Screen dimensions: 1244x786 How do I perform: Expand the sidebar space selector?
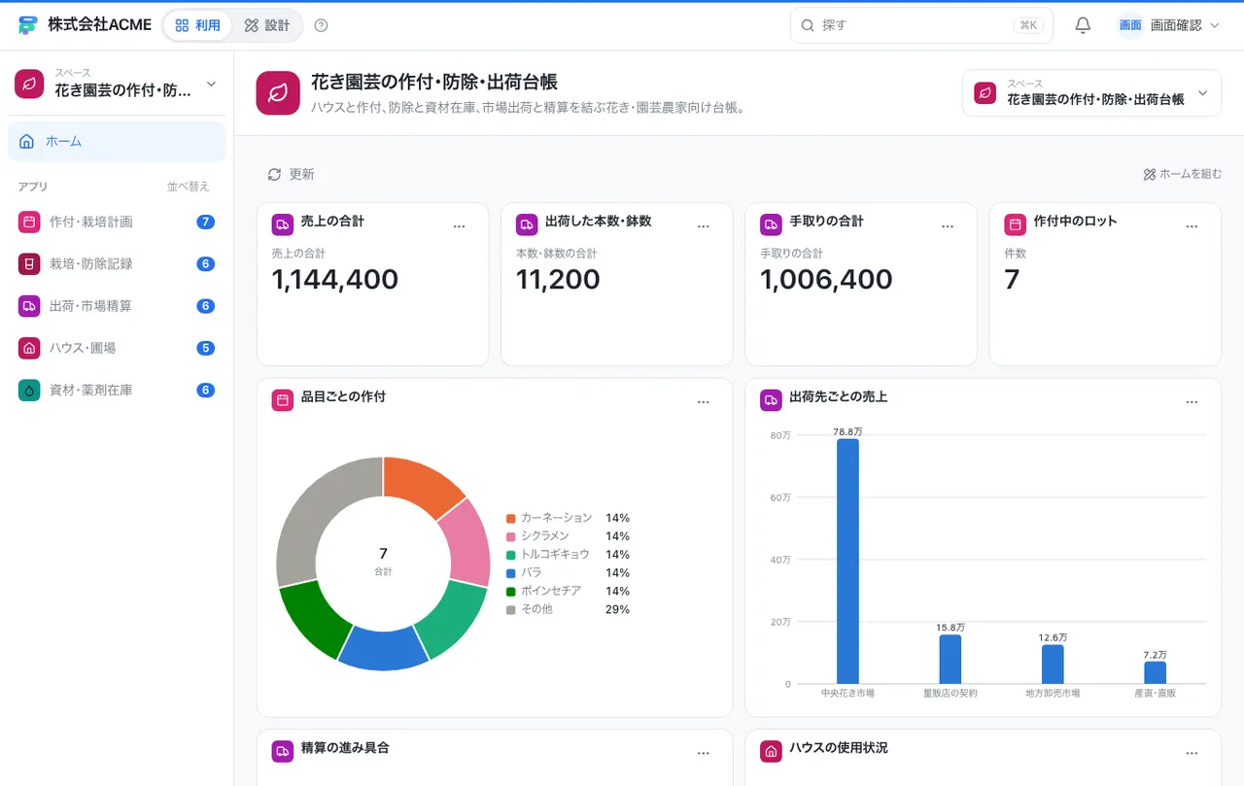point(117,84)
